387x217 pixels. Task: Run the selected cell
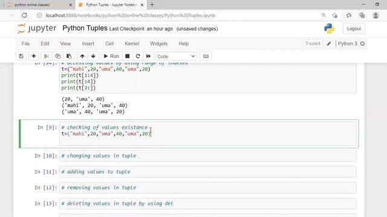111,56
